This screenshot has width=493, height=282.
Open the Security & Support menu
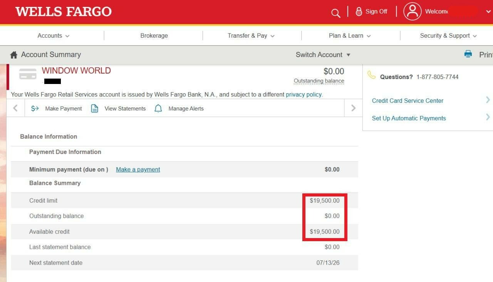pyautogui.click(x=448, y=35)
